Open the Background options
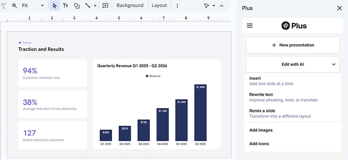 [130, 5]
